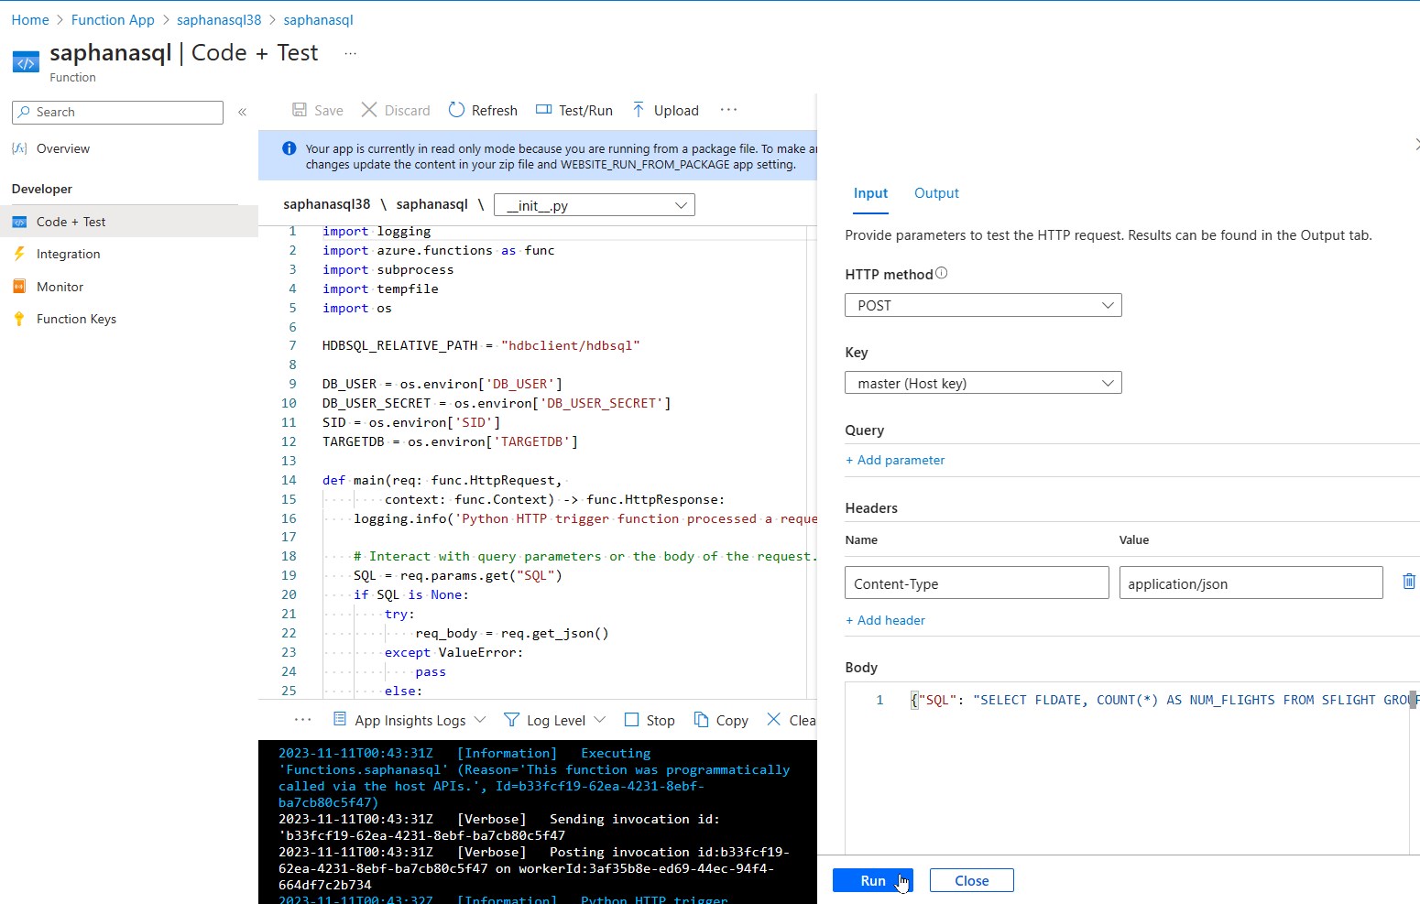
Task: Open the title ellipsis menu
Action: (x=350, y=53)
